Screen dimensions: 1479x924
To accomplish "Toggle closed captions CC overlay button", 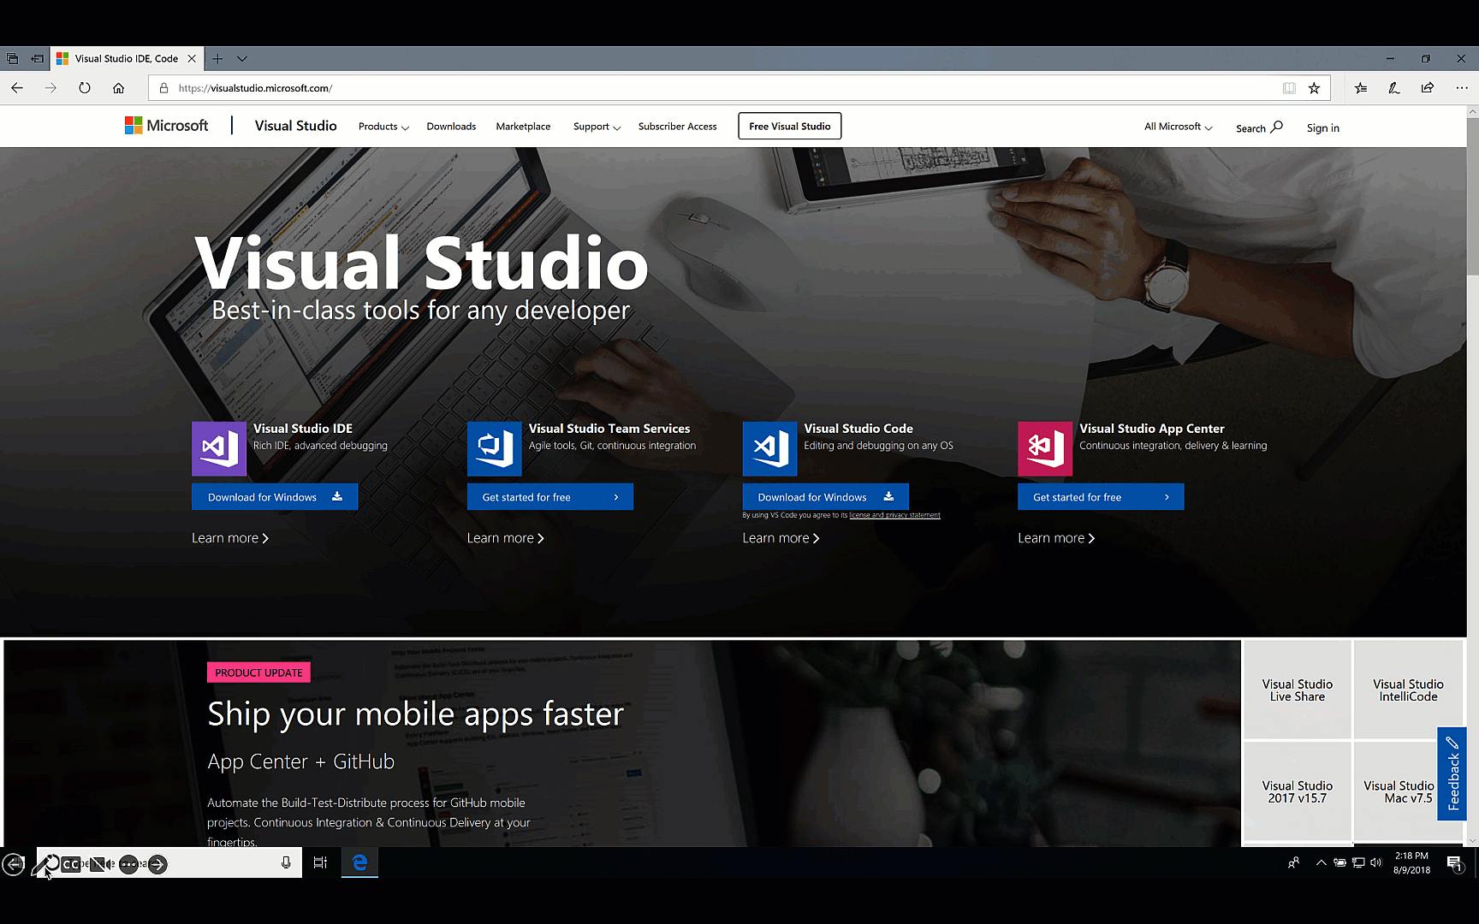I will click(71, 864).
